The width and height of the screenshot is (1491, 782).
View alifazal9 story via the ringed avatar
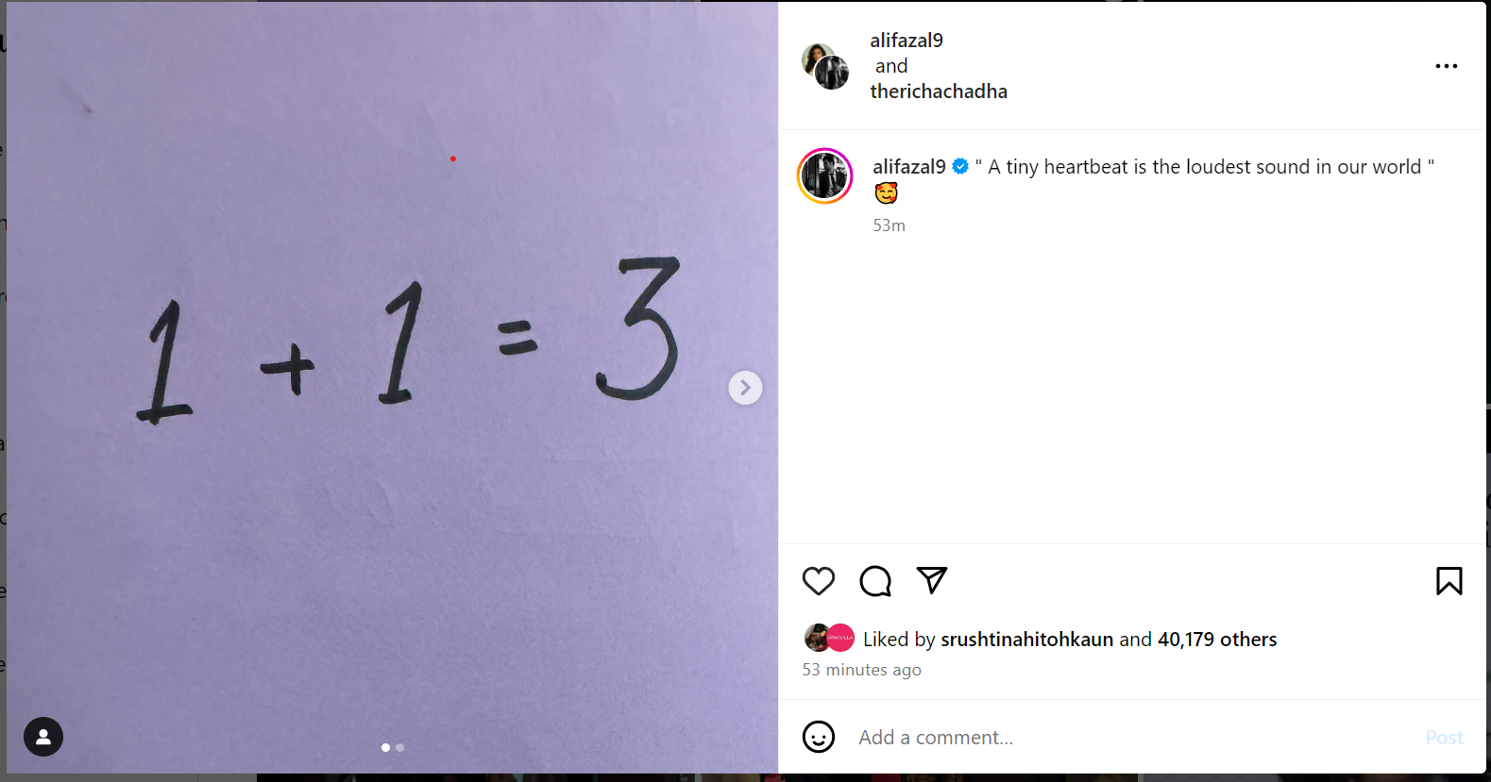click(x=825, y=176)
